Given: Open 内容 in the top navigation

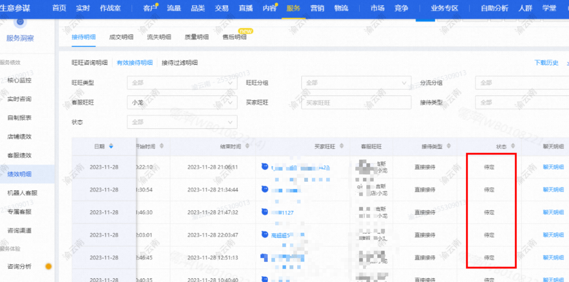Looking at the screenshot, I should [269, 8].
